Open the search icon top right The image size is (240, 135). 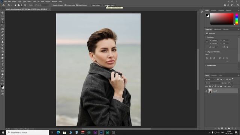(228, 5)
